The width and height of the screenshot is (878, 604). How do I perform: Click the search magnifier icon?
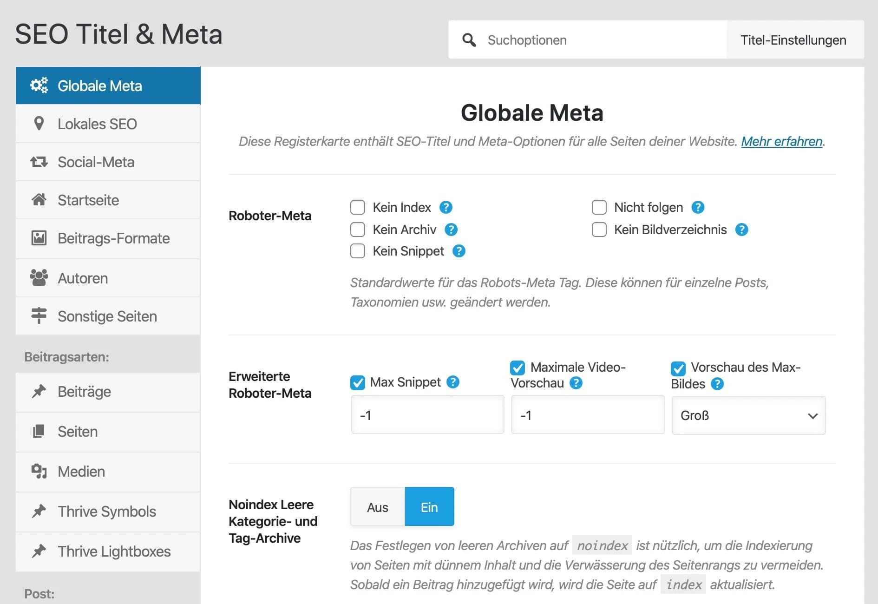pos(469,40)
